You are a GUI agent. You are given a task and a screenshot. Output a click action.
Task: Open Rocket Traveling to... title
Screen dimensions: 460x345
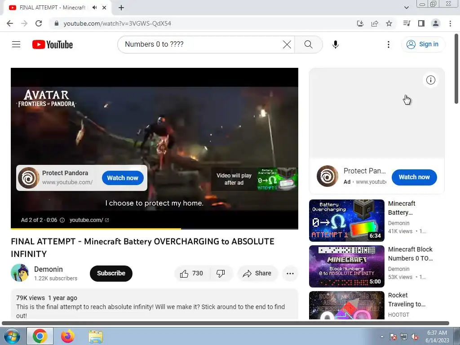tap(407, 300)
